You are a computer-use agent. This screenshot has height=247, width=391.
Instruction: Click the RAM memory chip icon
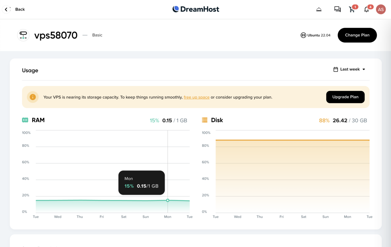click(25, 120)
